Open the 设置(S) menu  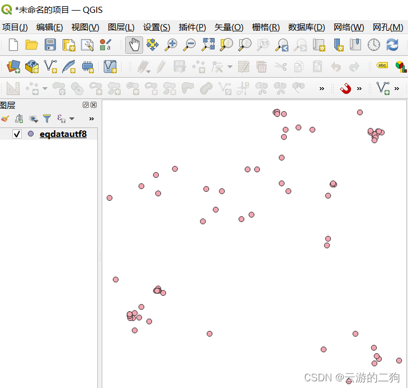tap(156, 27)
